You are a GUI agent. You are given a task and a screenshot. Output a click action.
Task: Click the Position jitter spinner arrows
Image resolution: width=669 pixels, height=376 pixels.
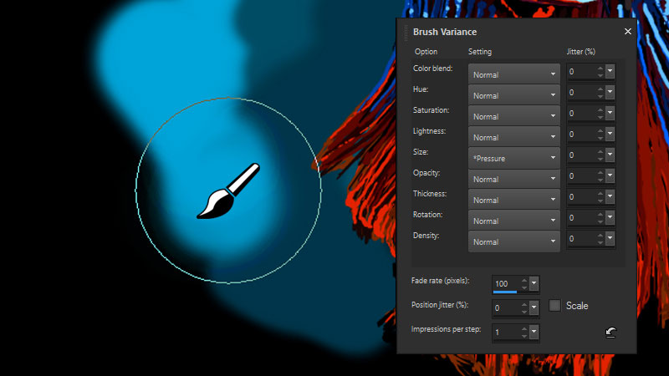524,307
